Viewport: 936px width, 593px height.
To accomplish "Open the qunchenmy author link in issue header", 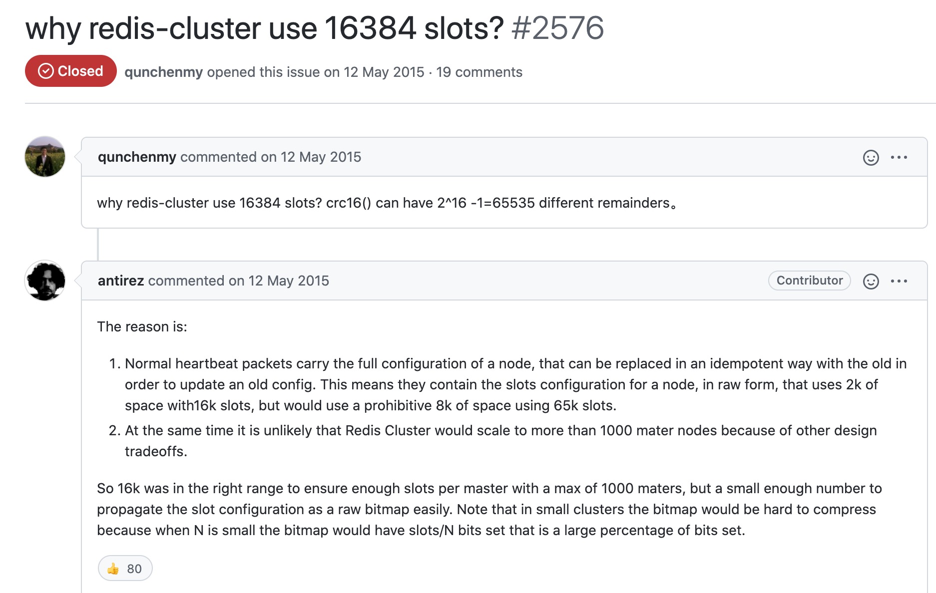I will tap(163, 72).
